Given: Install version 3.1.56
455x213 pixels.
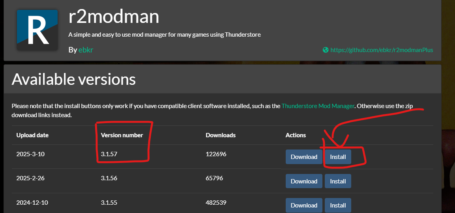Looking at the screenshot, I should [x=338, y=181].
